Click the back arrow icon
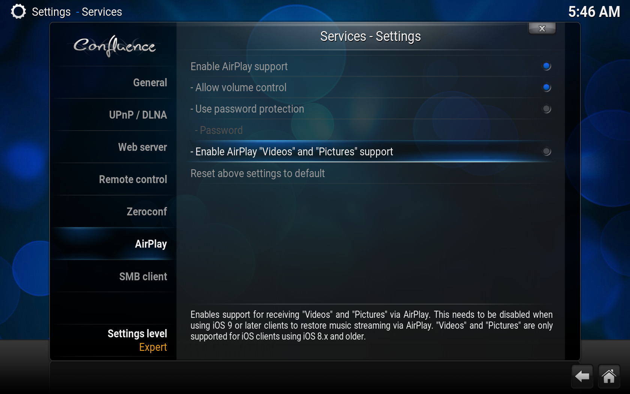The image size is (630, 394). point(582,376)
